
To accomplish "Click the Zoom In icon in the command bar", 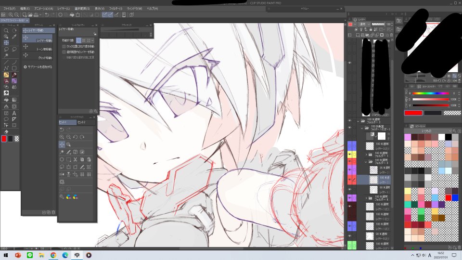I will coord(11,15).
